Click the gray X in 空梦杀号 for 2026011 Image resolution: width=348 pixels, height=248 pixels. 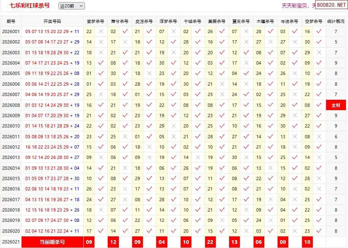pos(319,137)
